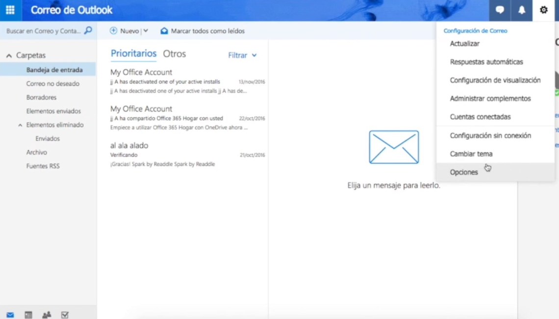This screenshot has width=559, height=319.
Task: Open the Tasks checkmark icon
Action: (x=65, y=315)
